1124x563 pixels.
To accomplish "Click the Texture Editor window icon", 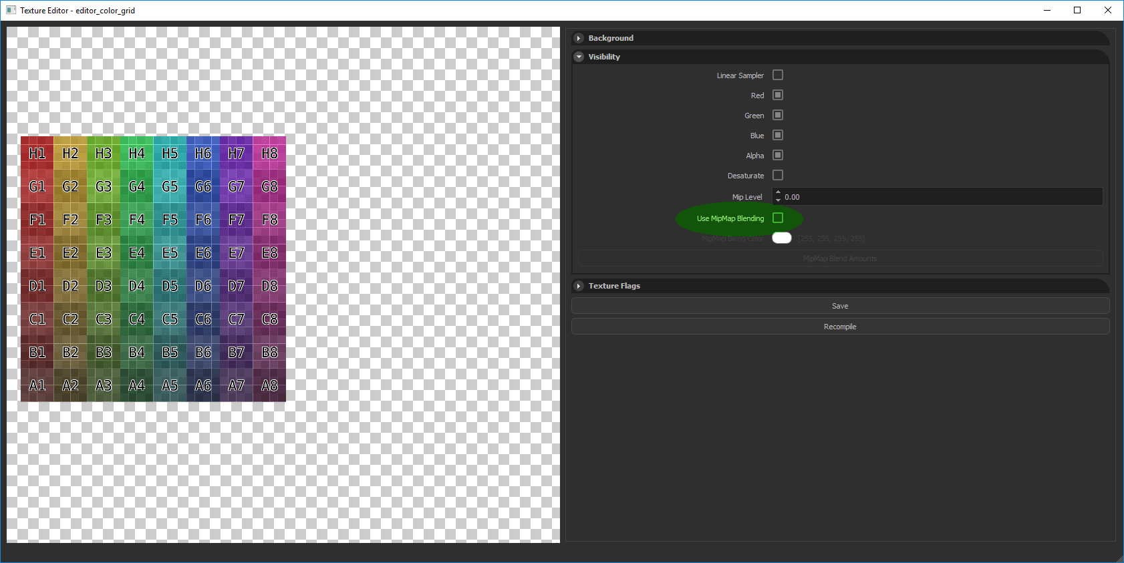I will pyautogui.click(x=11, y=10).
